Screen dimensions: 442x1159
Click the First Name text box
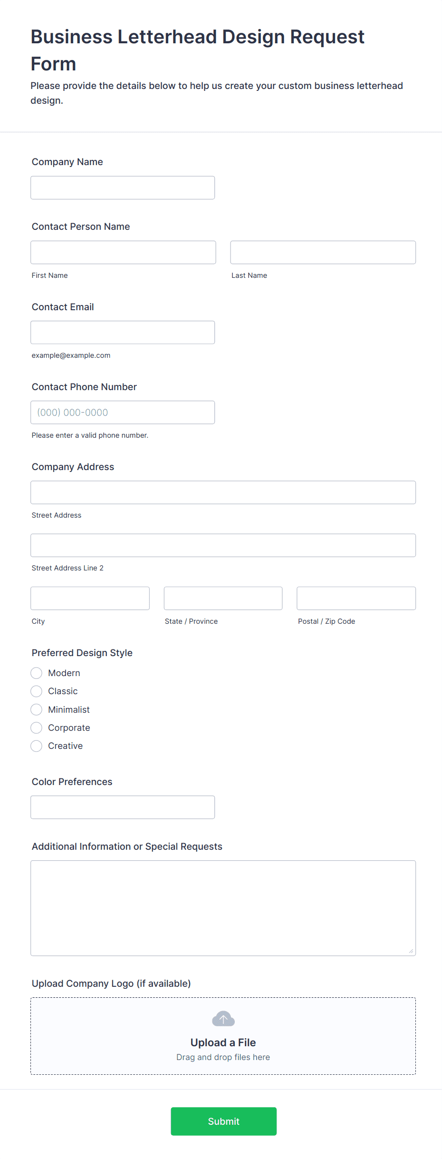123,253
